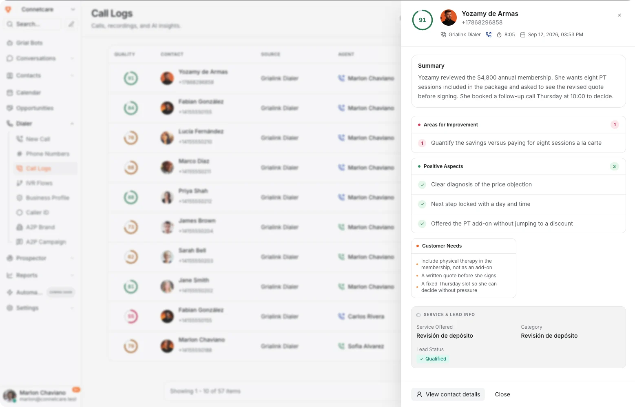Open Yozamy de Armas avatar photo
635x407 pixels.
449,18
